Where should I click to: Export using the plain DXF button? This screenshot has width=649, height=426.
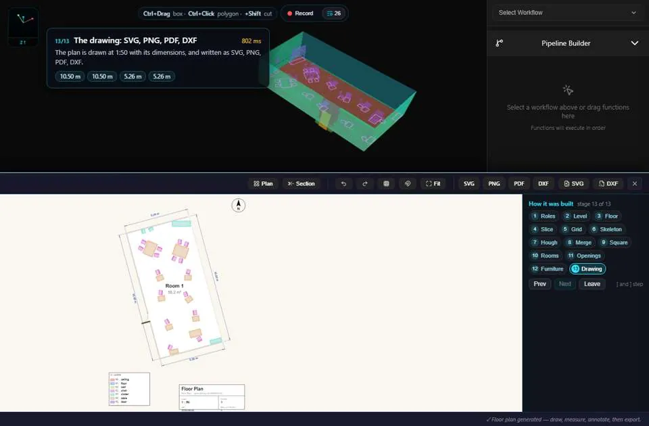544,183
